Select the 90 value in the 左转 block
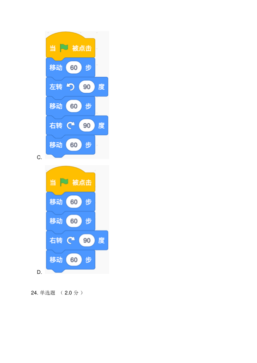 (87, 87)
